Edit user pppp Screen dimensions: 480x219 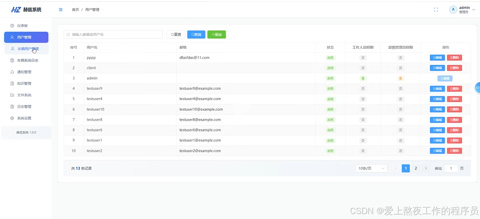437,58
